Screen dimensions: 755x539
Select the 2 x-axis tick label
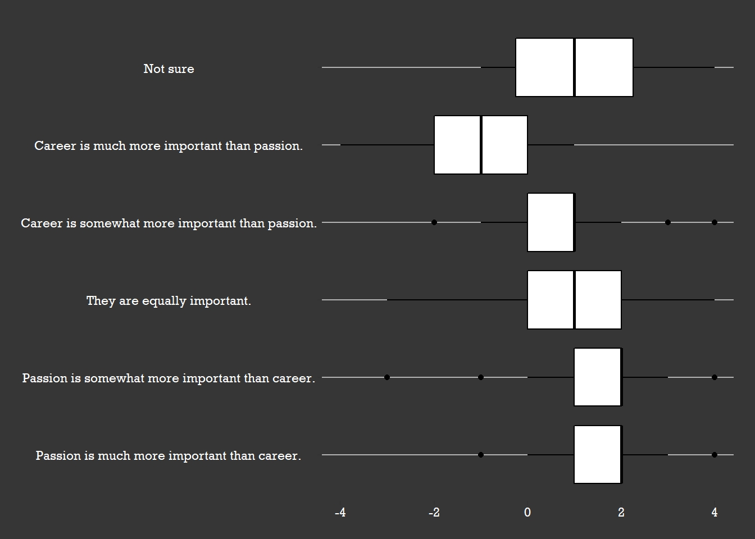tap(621, 512)
